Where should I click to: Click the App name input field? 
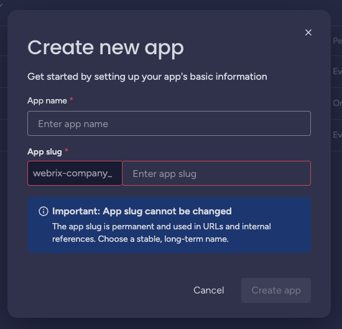[169, 123]
